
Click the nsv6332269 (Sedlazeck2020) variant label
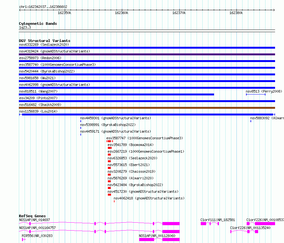[x=44, y=45]
